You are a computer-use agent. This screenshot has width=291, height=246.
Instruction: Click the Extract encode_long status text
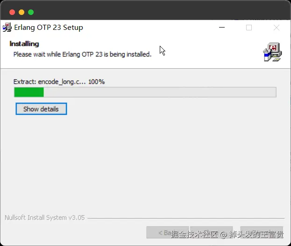coord(59,82)
